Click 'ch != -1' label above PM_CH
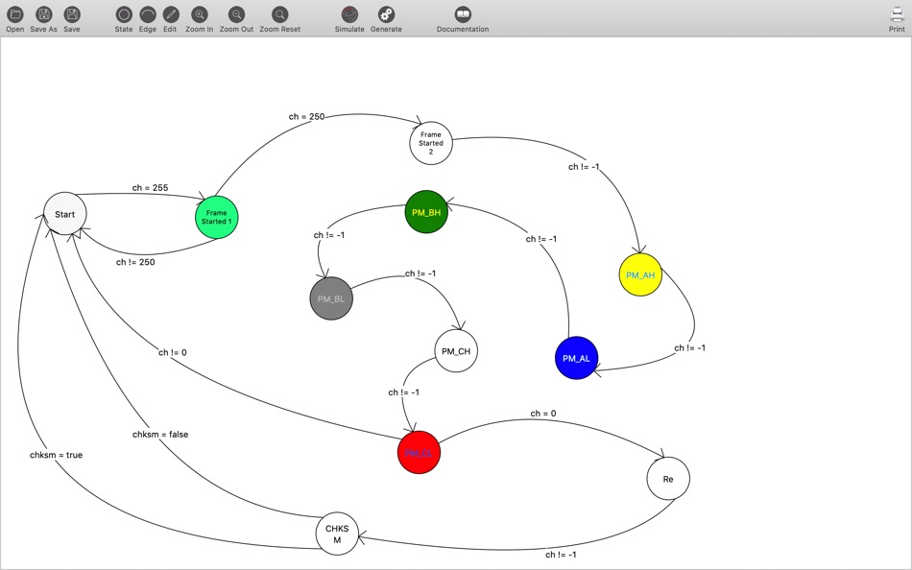 click(x=420, y=273)
